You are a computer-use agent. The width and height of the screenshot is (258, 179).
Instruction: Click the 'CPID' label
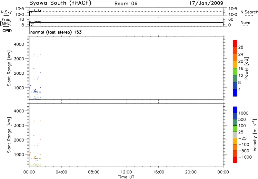click(x=7, y=31)
